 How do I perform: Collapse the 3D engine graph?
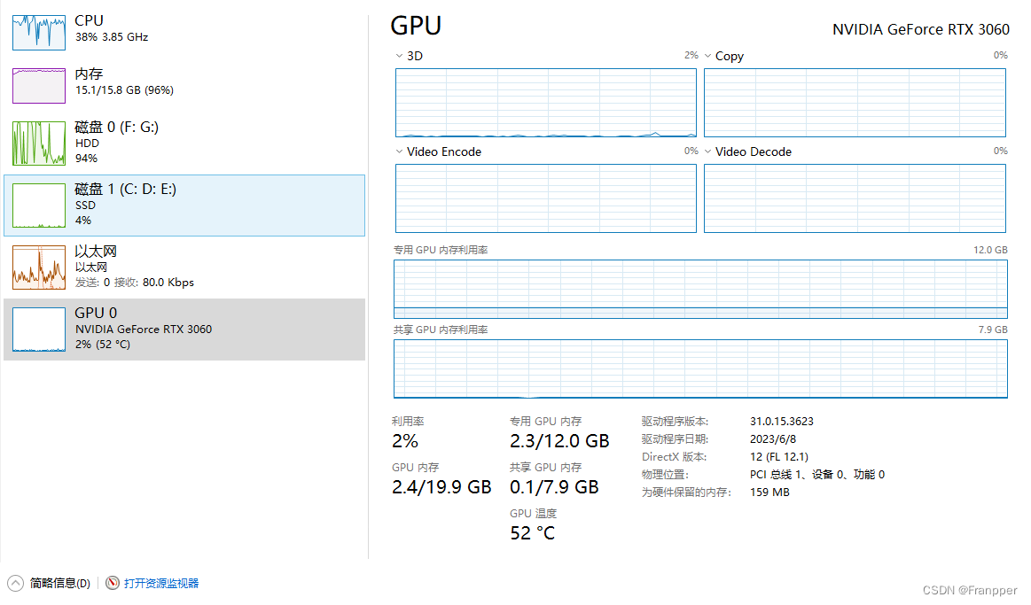399,55
